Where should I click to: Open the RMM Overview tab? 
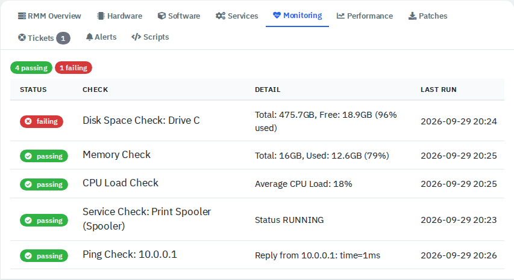coord(49,16)
